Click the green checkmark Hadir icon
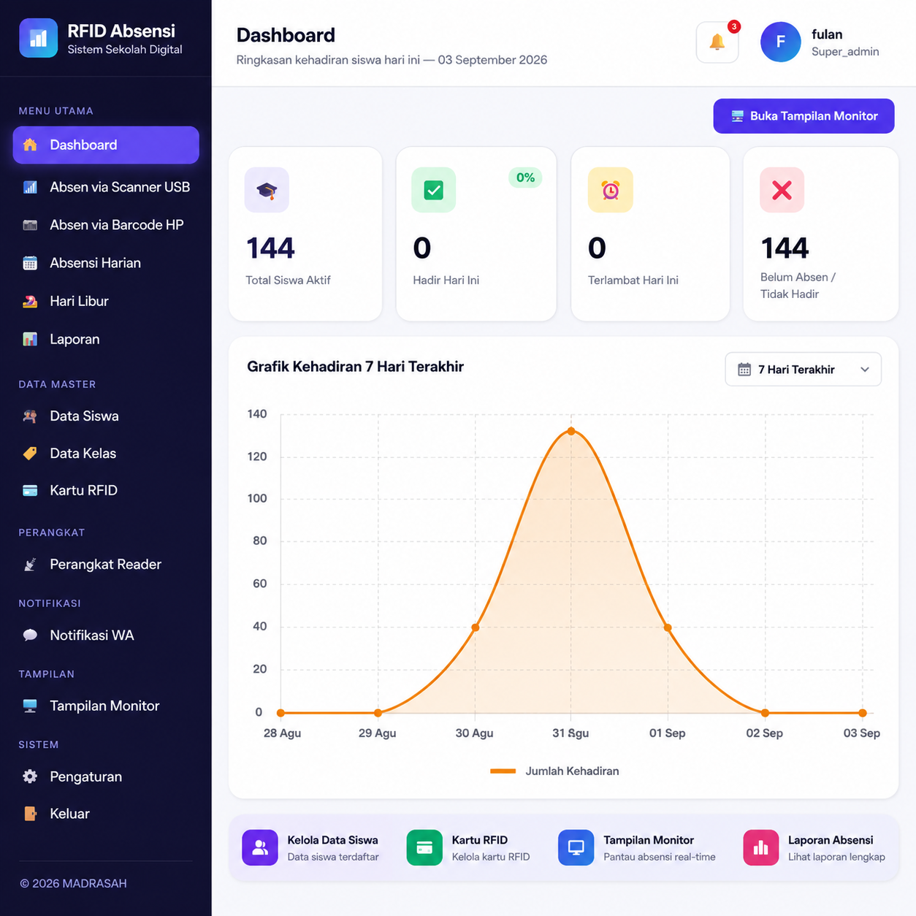 click(x=434, y=190)
